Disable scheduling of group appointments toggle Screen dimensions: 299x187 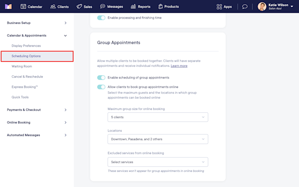coord(101,78)
